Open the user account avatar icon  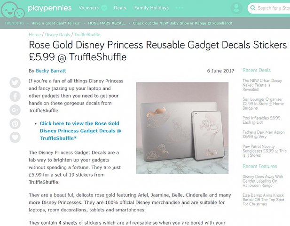coord(236,8)
